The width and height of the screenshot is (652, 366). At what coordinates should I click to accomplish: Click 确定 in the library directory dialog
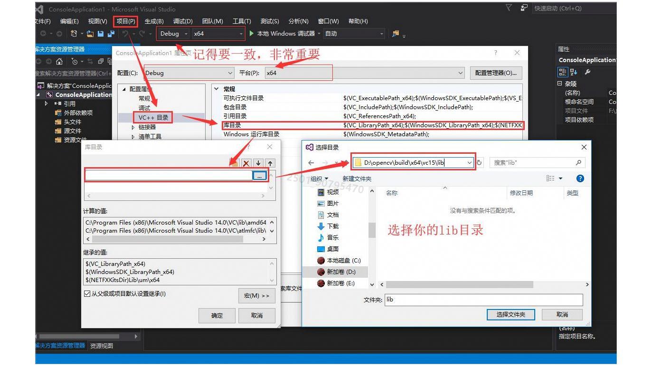217,316
